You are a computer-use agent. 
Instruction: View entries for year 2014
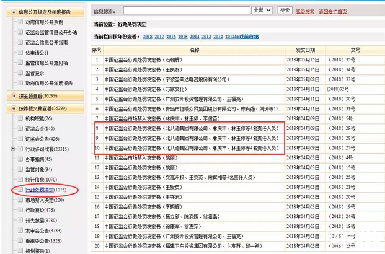pos(195,37)
